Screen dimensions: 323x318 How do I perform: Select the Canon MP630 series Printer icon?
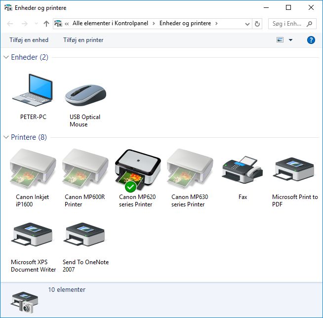coord(190,169)
